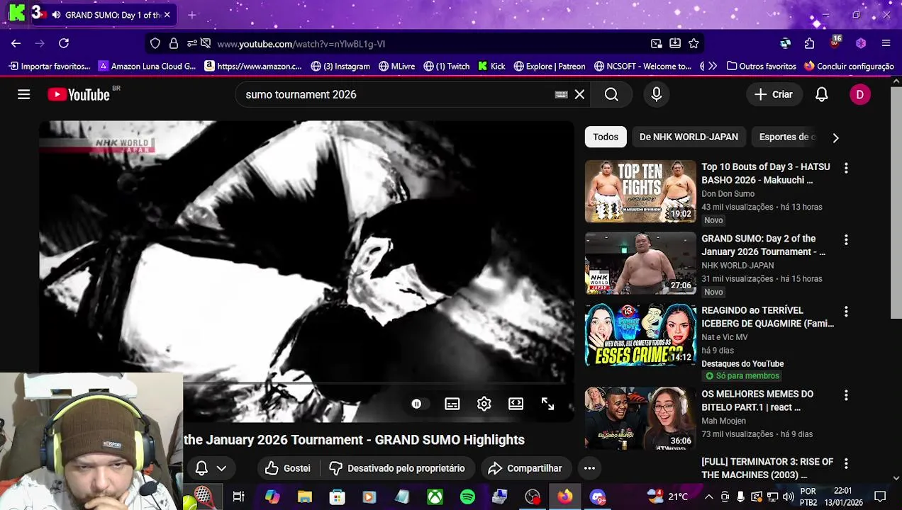Open the Outros favoritos bookmarks folder
Viewport: 902px width, 510px height.
762,66
